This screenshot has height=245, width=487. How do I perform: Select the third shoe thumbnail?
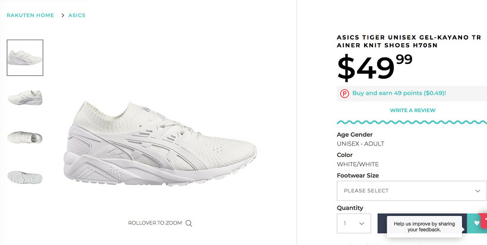coord(25,137)
